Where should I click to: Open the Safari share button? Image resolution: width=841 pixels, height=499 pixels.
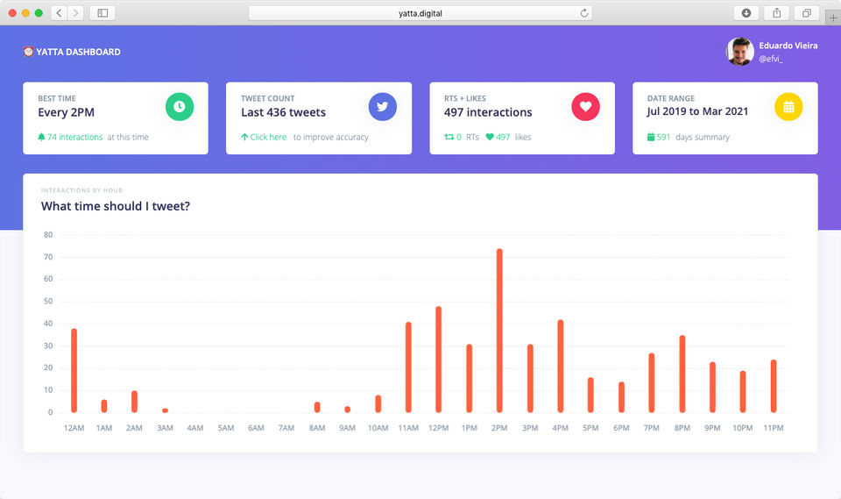tap(776, 13)
